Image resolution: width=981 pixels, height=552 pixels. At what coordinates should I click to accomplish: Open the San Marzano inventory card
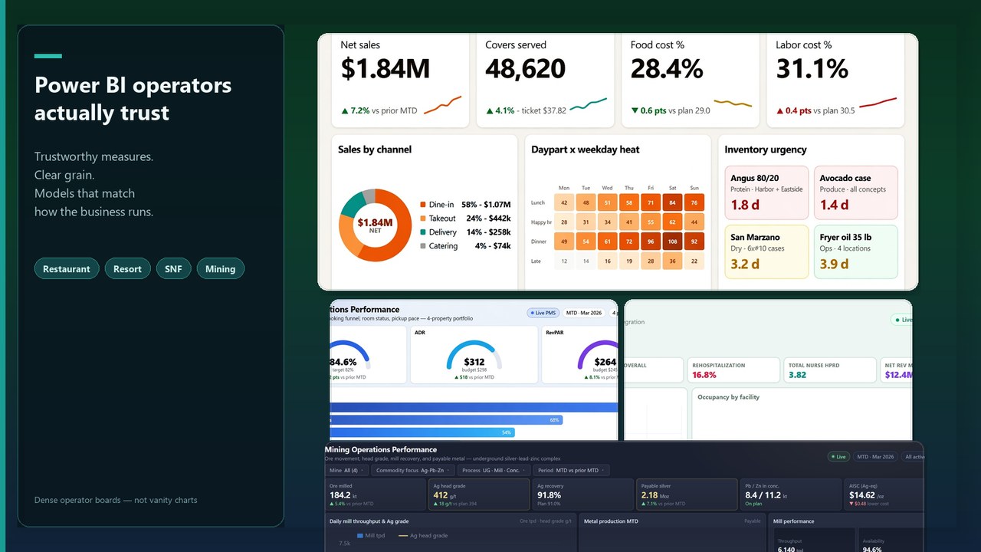(x=766, y=251)
